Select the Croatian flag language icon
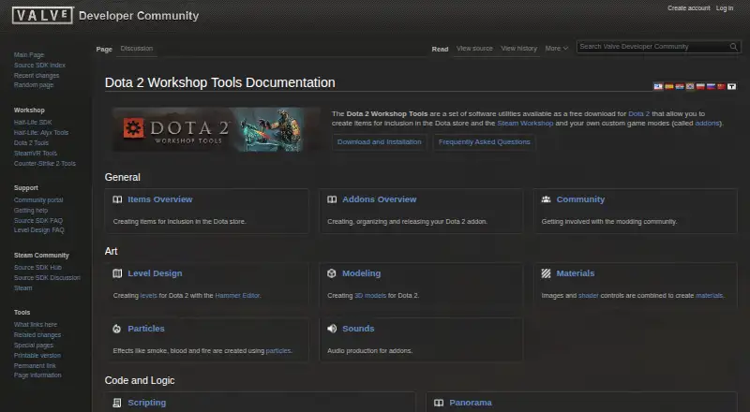Screen dimensions: 750x412 pyautogui.click(x=680, y=86)
